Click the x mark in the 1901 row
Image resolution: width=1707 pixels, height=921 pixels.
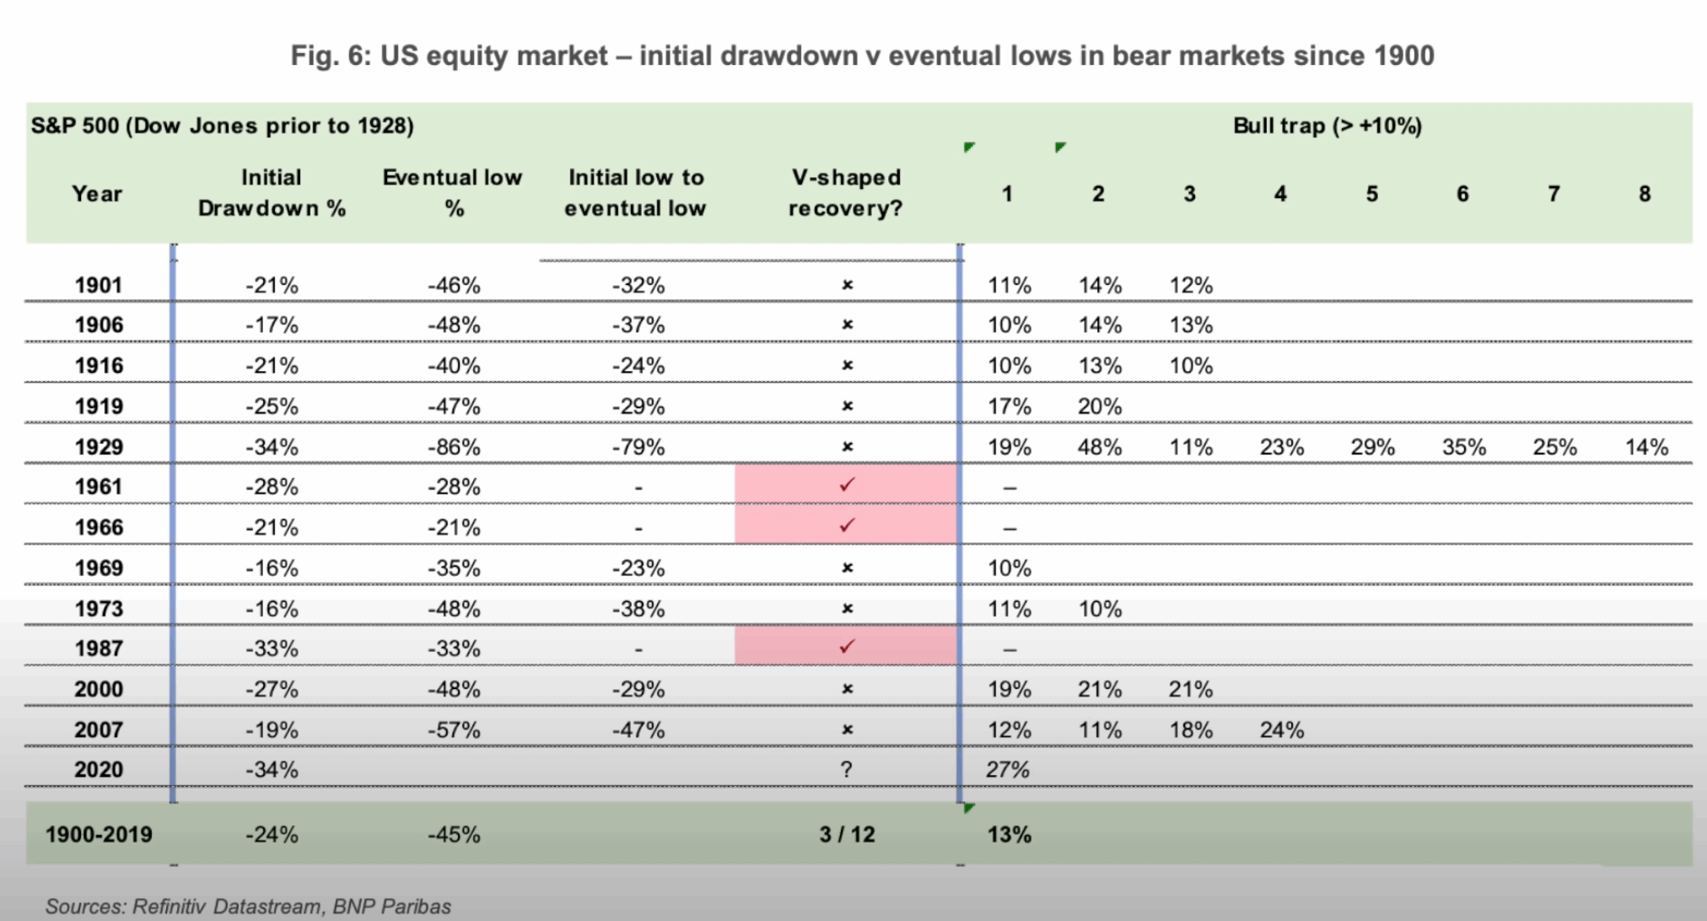(x=848, y=285)
